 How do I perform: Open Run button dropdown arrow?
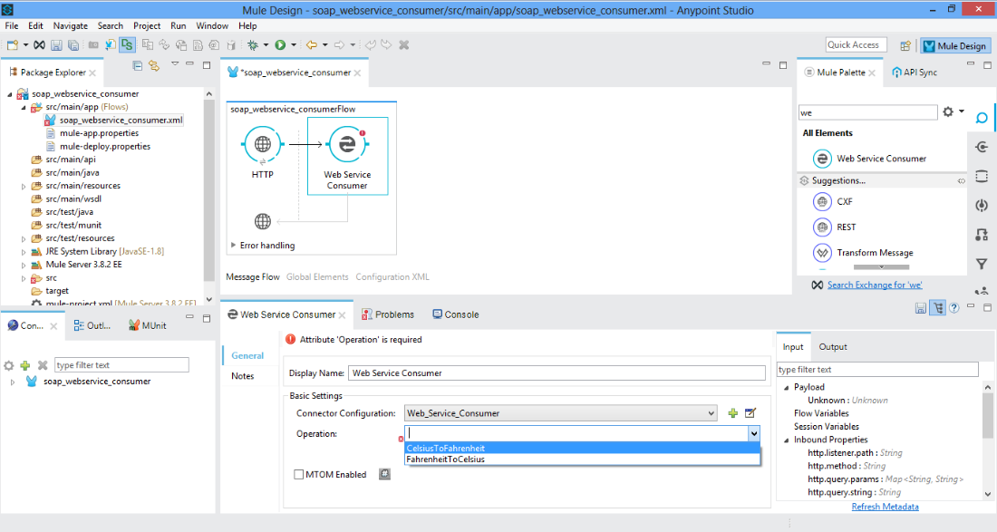pos(293,45)
